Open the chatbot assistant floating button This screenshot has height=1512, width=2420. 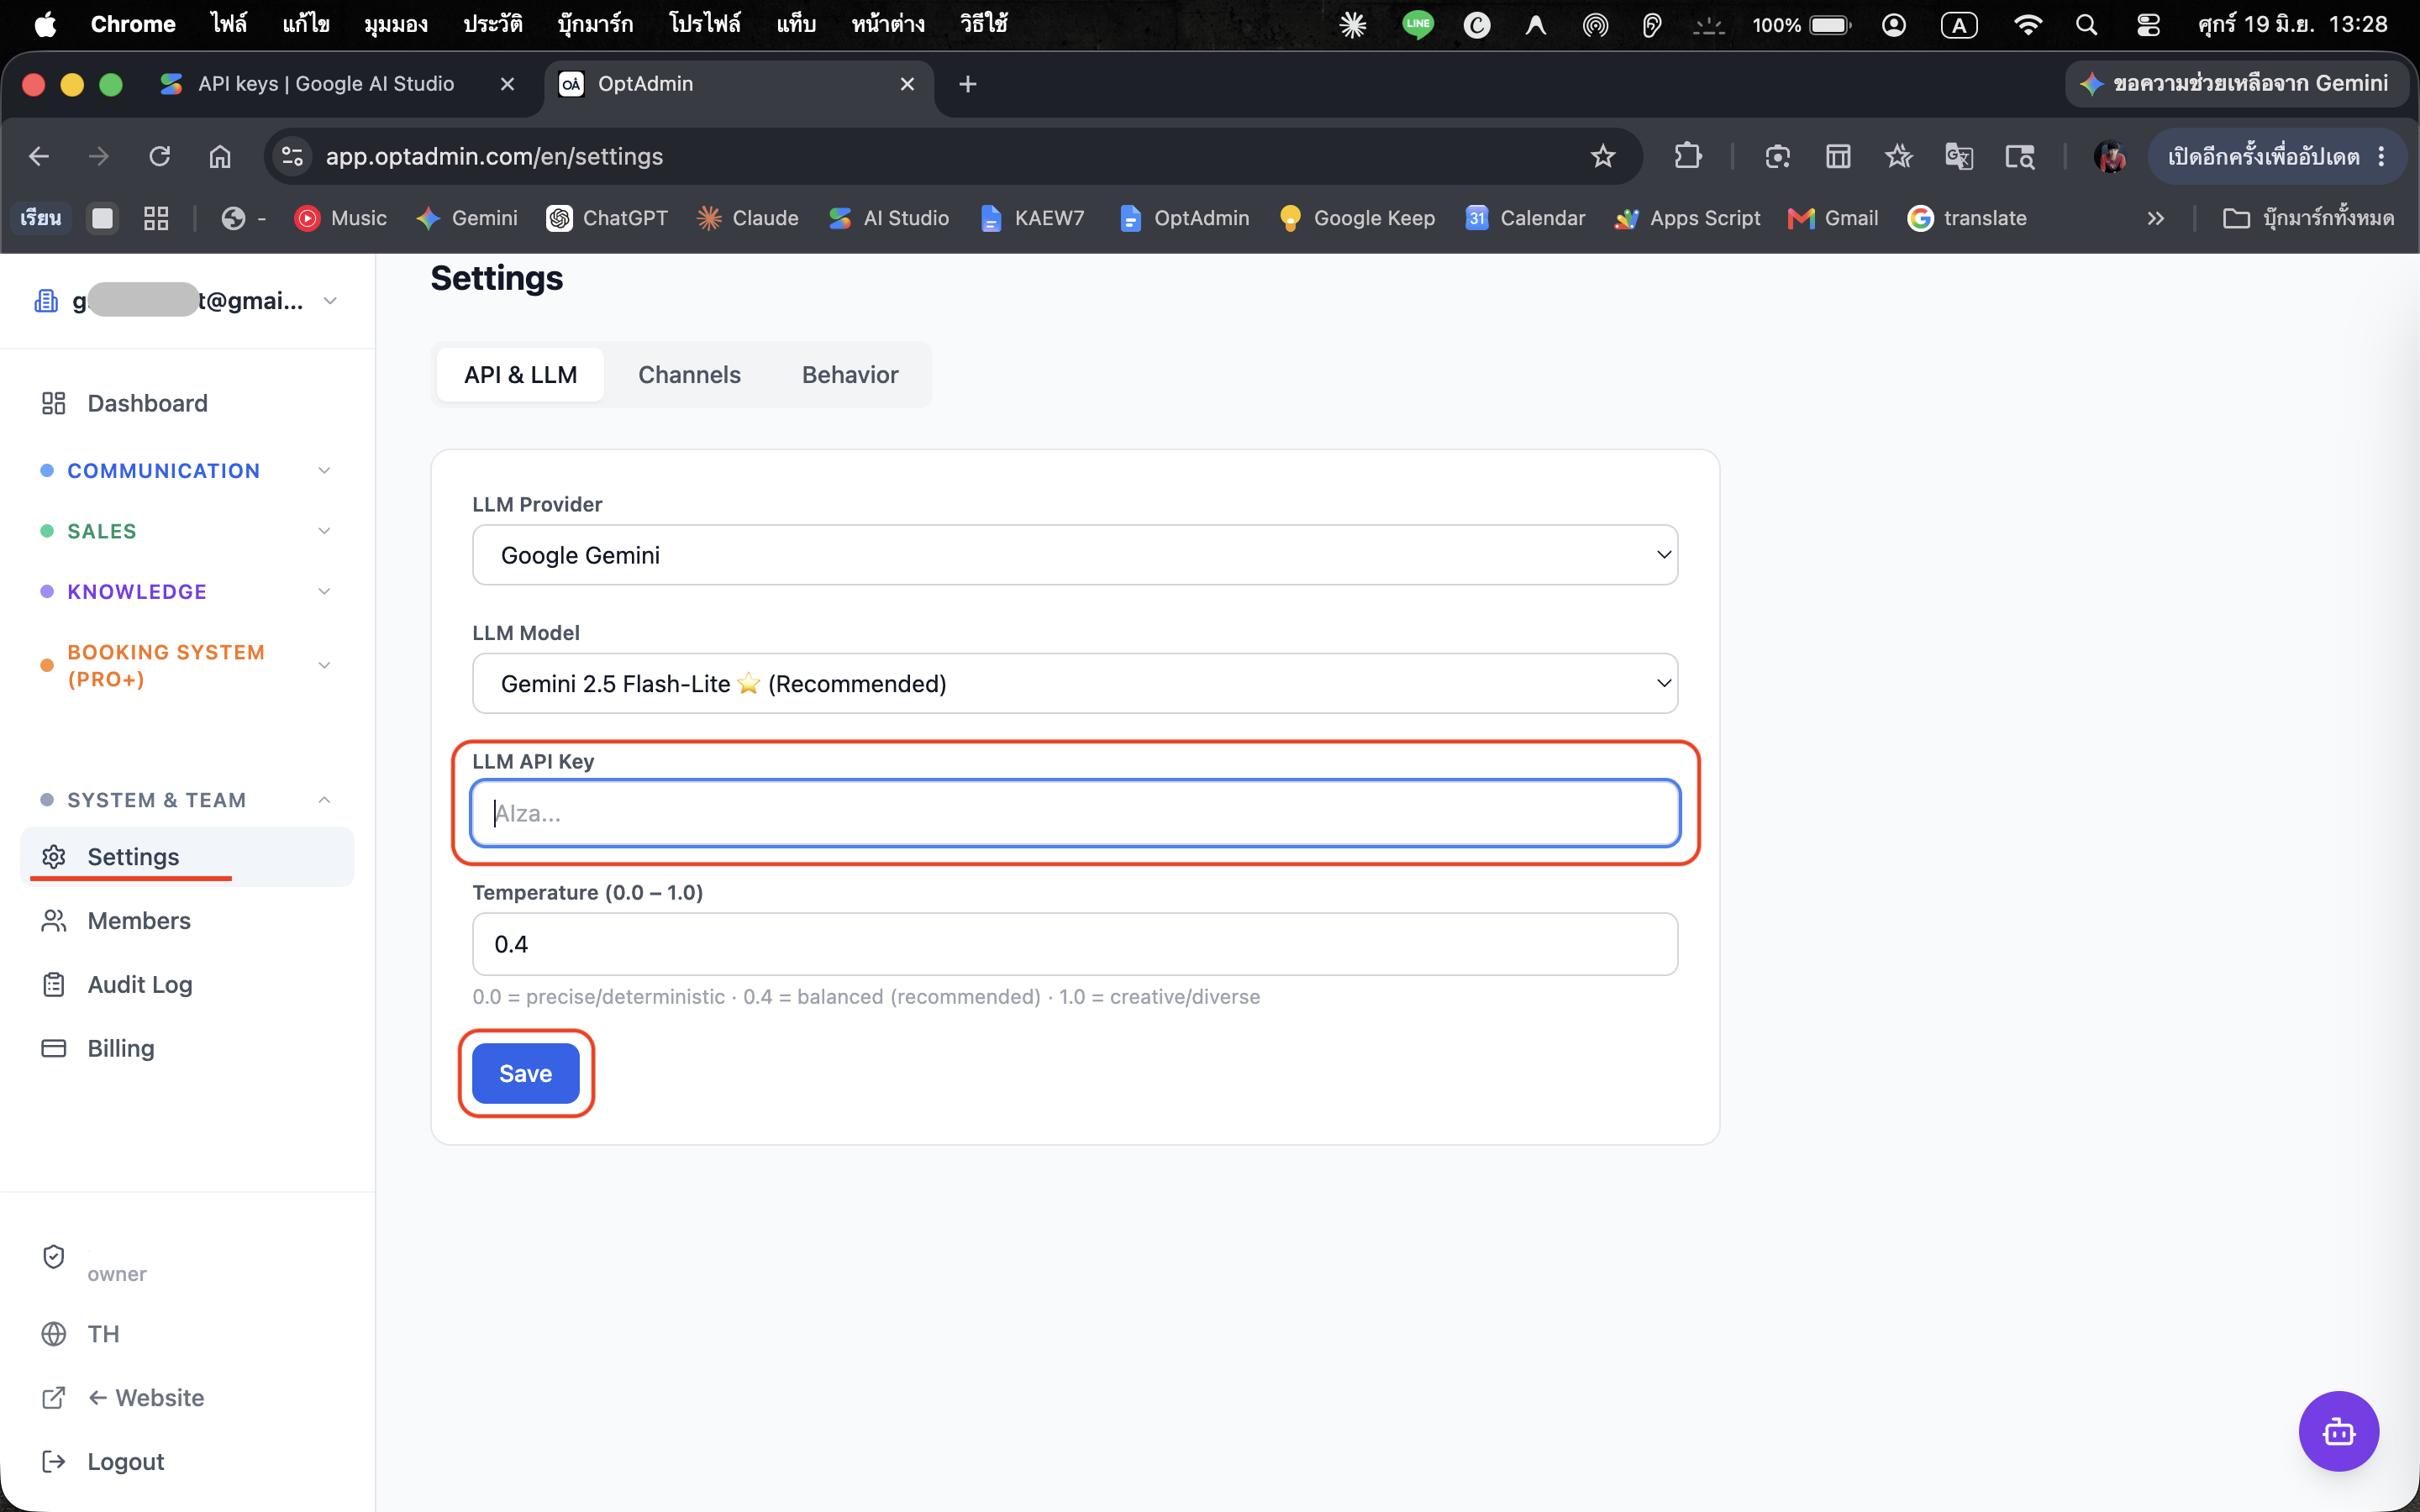2338,1431
